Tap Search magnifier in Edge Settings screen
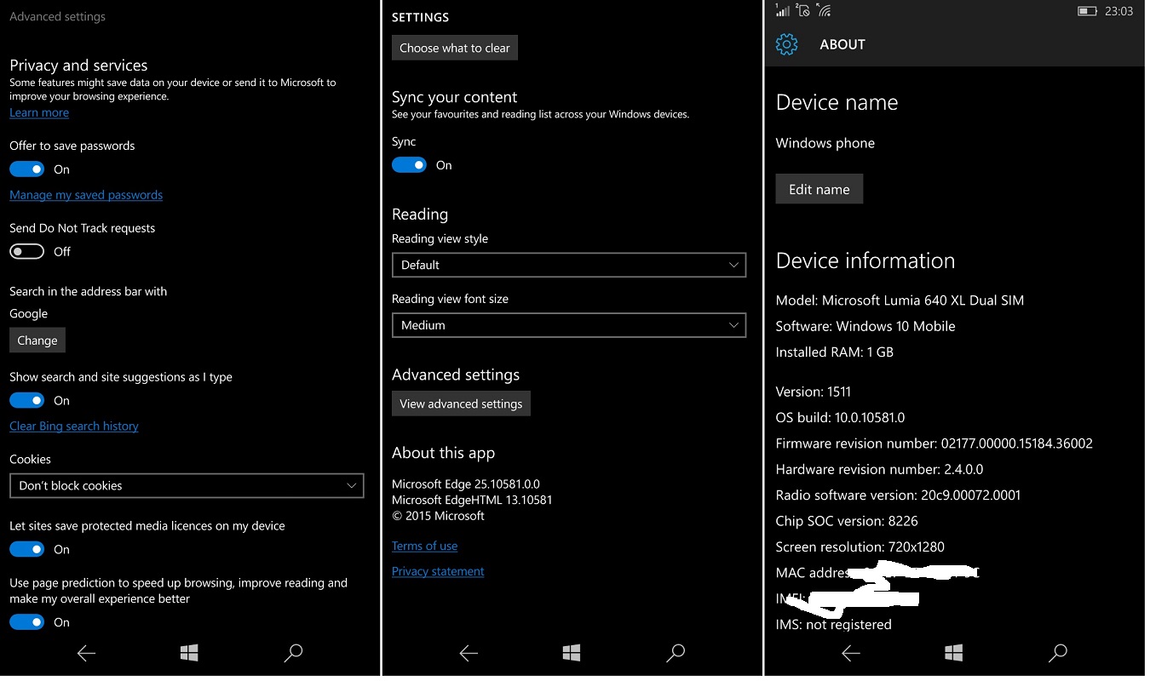This screenshot has width=1150, height=681. coord(676,653)
